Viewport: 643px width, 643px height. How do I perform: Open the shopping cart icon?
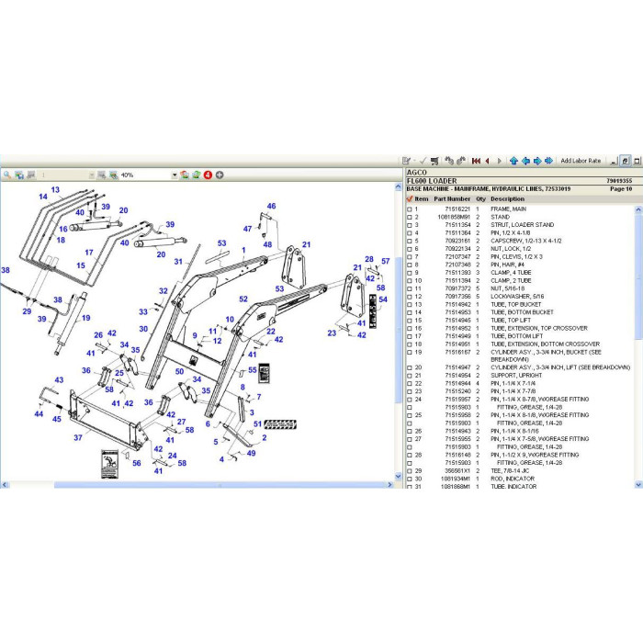point(434,161)
